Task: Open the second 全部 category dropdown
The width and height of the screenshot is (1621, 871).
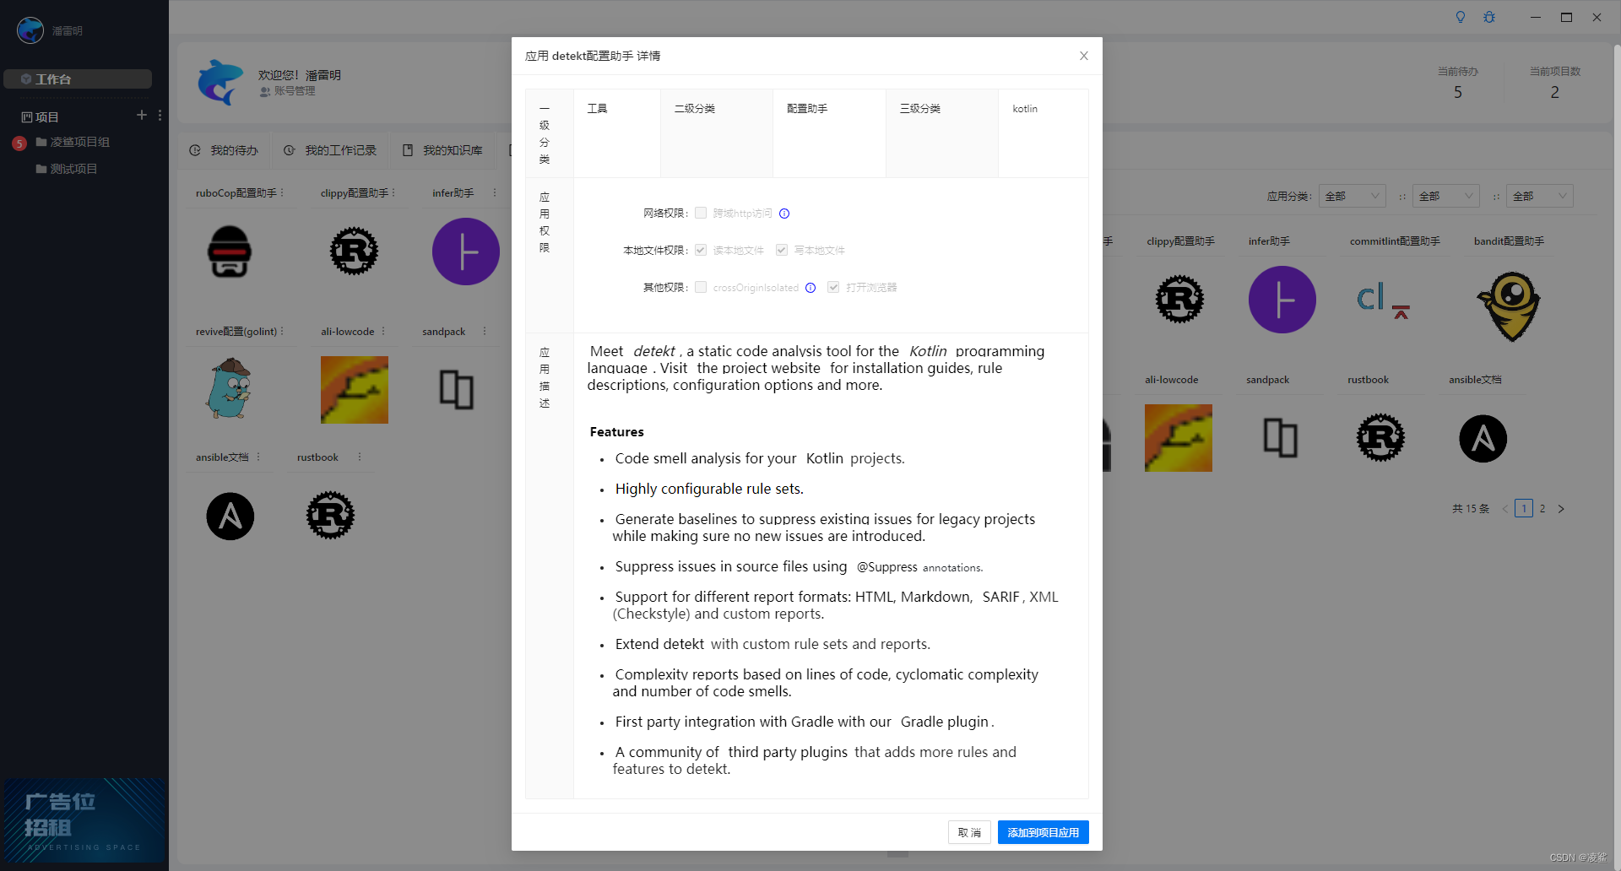Action: pos(1446,196)
